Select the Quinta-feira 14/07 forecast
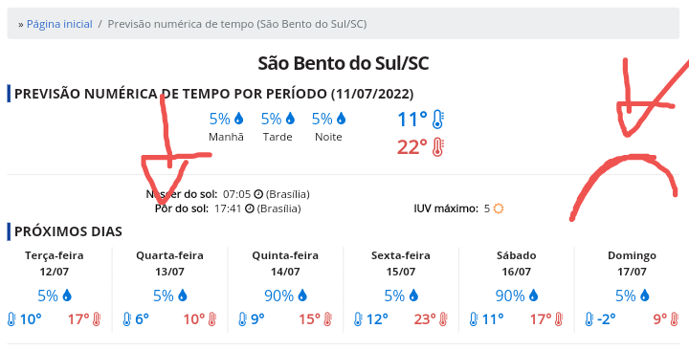Viewport: 689px width, 351px height. point(285,289)
